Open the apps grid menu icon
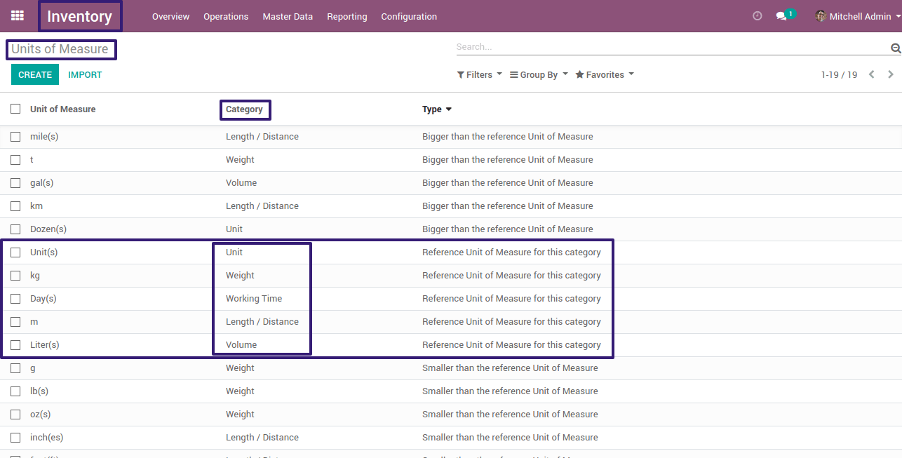Screen dimensions: 902x458 coord(18,15)
